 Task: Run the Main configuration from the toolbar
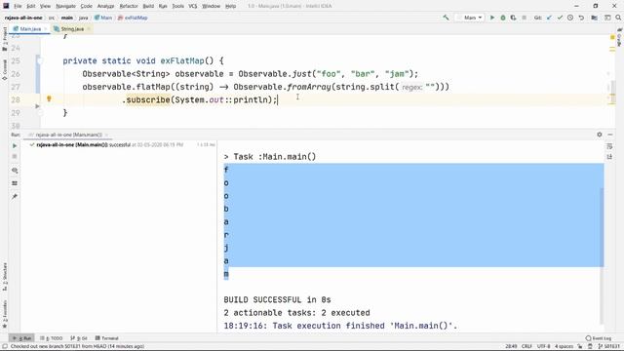(492, 18)
